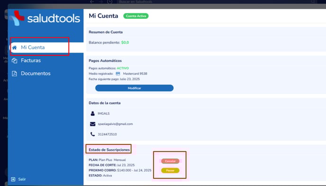The width and height of the screenshot is (326, 186).
Task: Click the Facturas copy icon in sidebar
Action: [14, 61]
